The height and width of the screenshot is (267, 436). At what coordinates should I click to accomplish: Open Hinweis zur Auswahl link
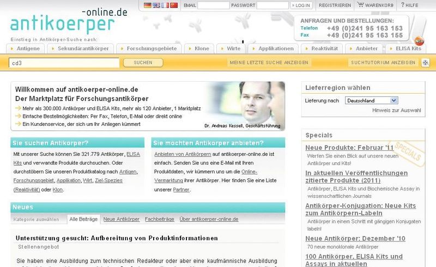click(397, 110)
